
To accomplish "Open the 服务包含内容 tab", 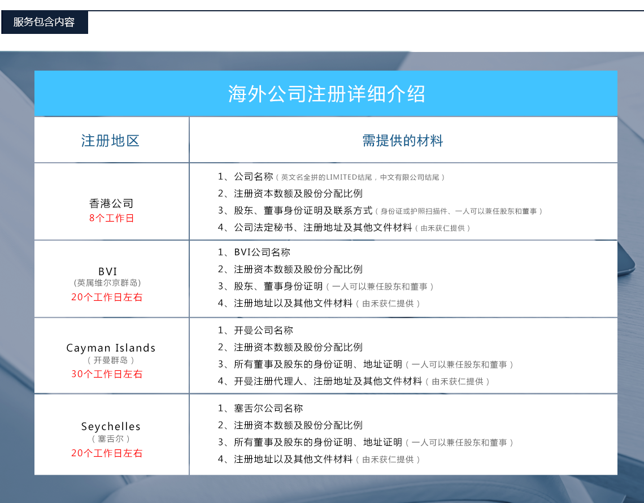I will coord(45,22).
